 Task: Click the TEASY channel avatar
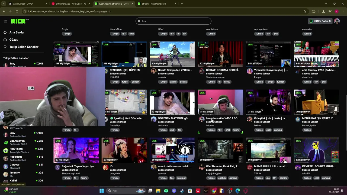click(x=250, y=167)
